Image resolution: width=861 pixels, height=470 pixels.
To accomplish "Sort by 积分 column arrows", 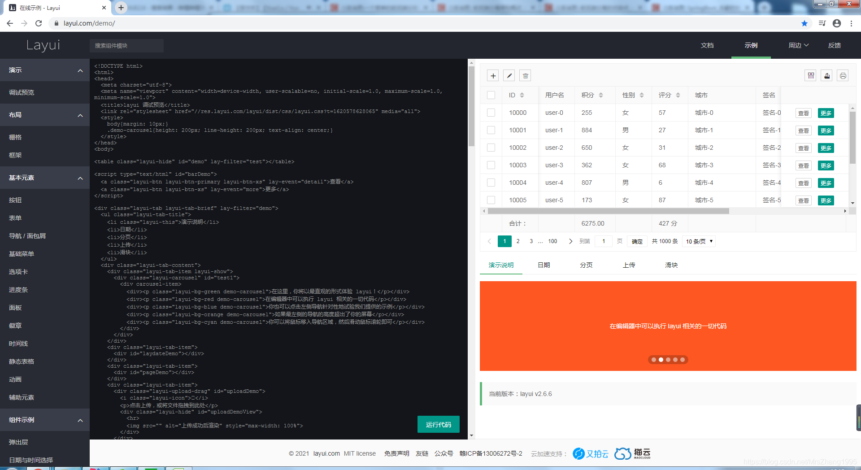I will pyautogui.click(x=601, y=95).
